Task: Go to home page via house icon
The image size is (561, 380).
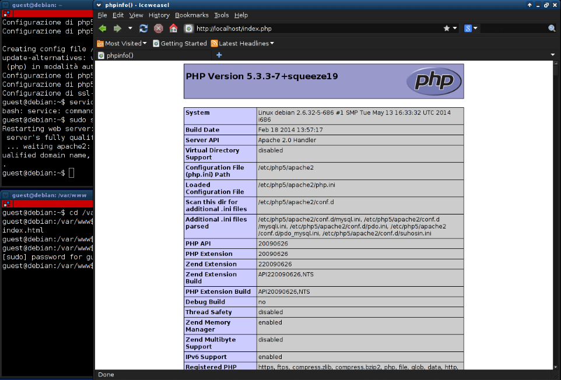Action: click(x=174, y=28)
